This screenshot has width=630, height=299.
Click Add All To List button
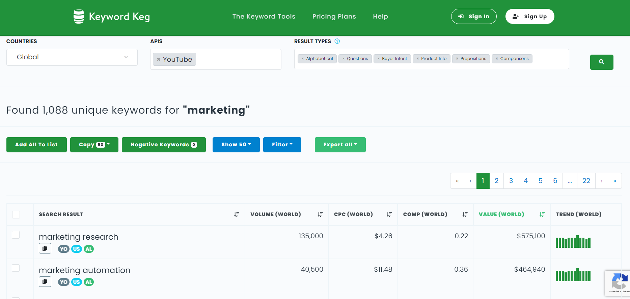36,145
